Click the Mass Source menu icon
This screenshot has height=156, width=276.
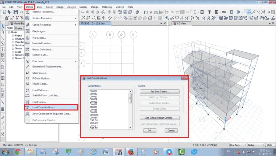pyautogui.click(x=28, y=73)
